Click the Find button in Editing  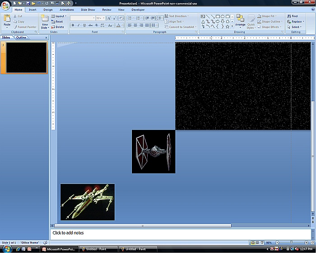(x=294, y=16)
